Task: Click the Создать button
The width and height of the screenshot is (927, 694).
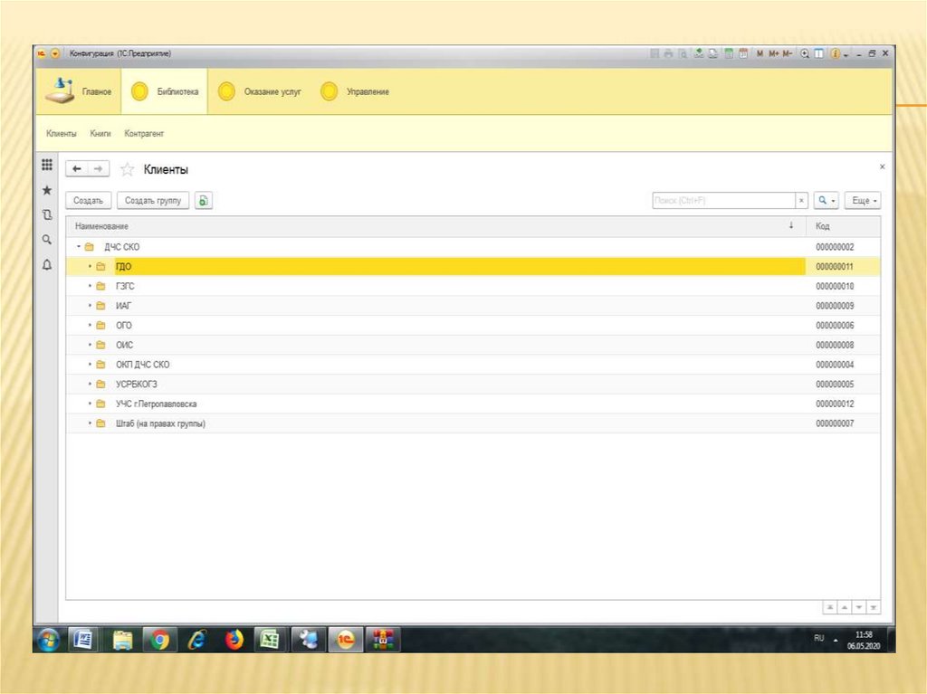Action: click(x=88, y=200)
